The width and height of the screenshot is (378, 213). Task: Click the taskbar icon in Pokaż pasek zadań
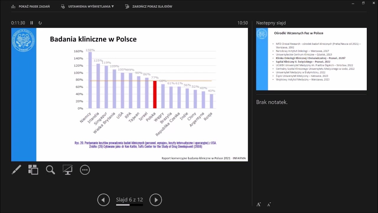[x=13, y=7]
